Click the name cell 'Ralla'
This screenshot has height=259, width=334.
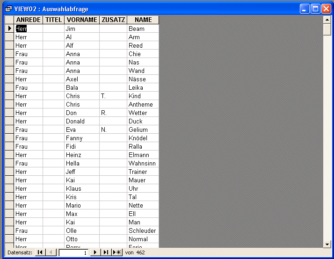click(x=143, y=146)
